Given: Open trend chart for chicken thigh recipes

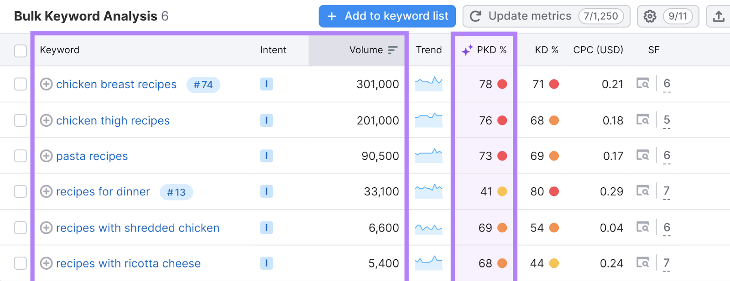Looking at the screenshot, I should click(x=429, y=120).
